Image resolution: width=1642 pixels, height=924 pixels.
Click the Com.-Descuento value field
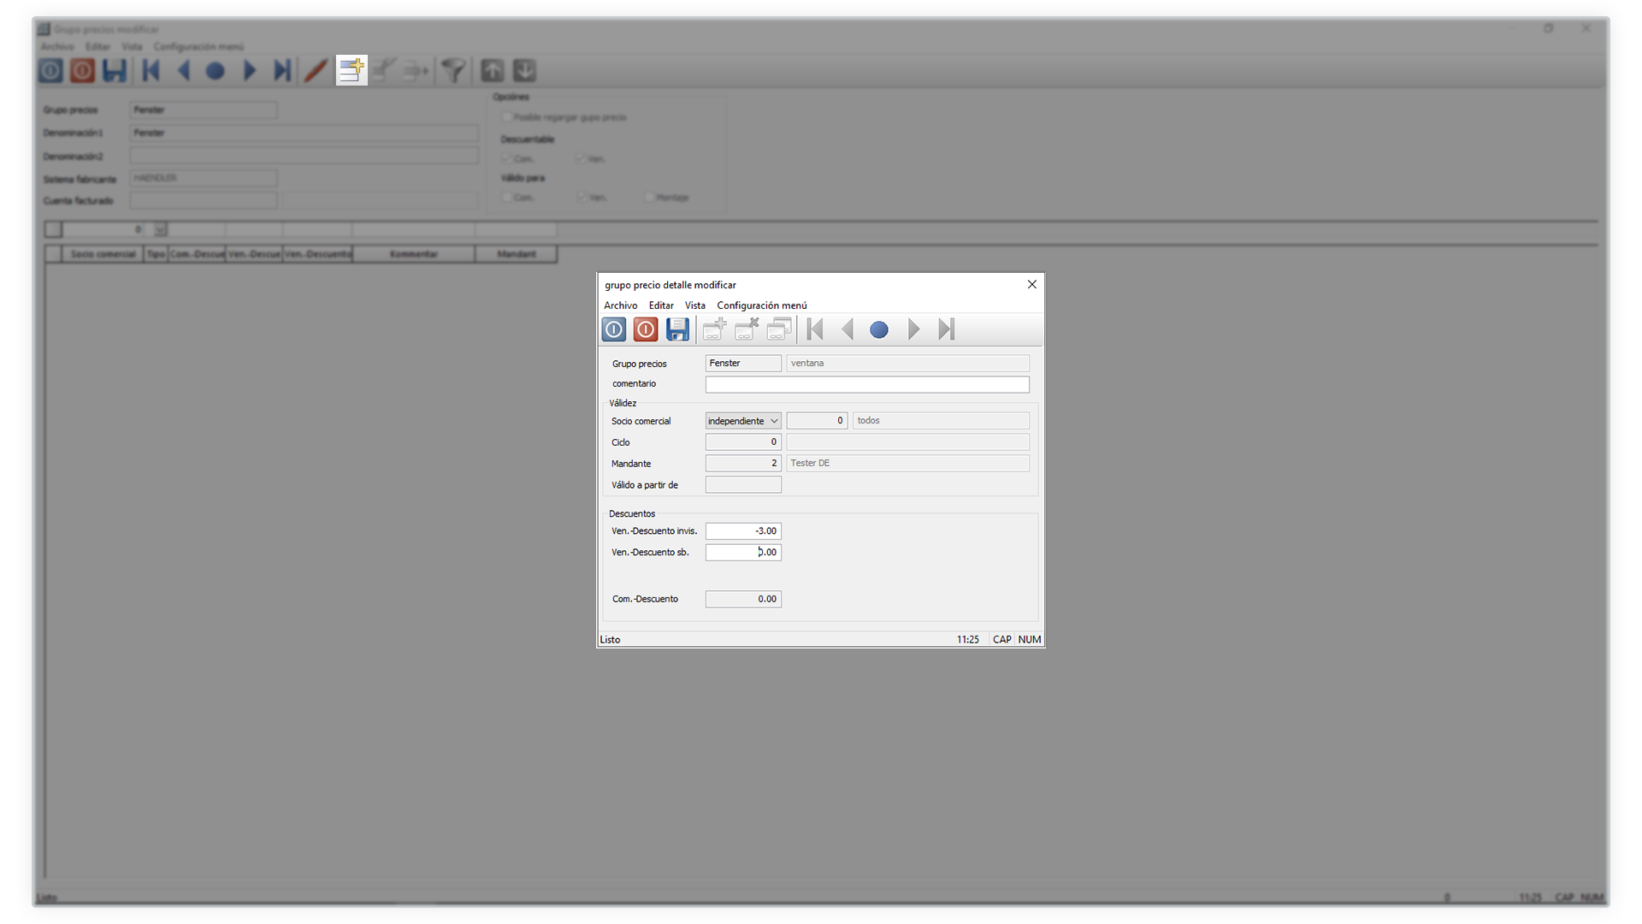[x=742, y=599]
